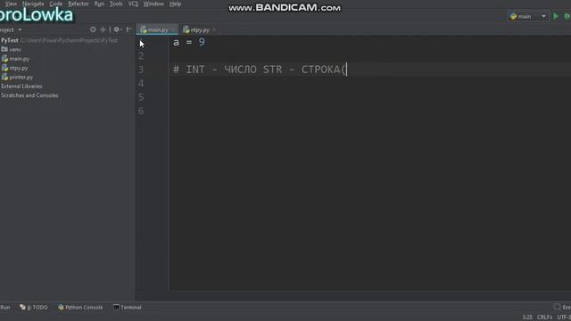Click the Debug bug icon
This screenshot has height=321, width=571.
(x=567, y=16)
